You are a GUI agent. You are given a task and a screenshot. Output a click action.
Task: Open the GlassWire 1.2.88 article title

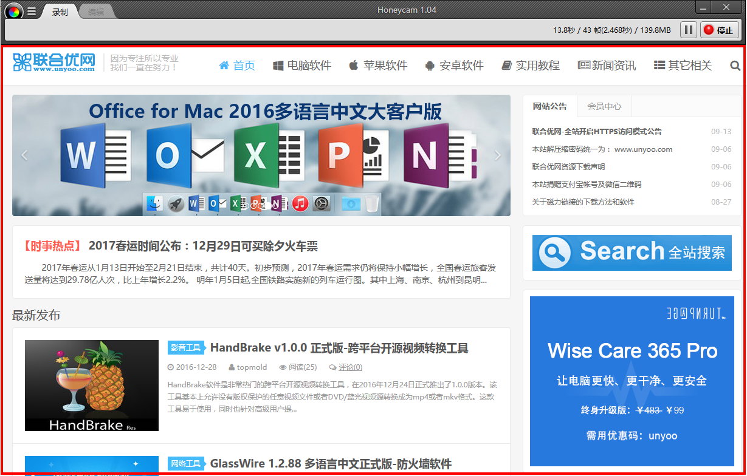pos(331,464)
